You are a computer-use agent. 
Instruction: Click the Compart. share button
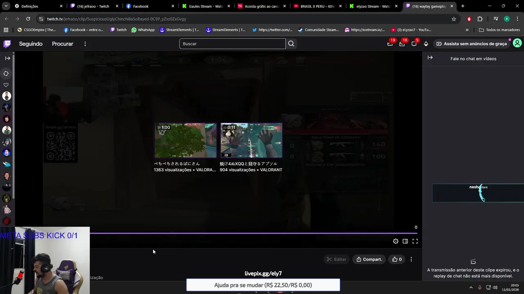pyautogui.click(x=369, y=259)
